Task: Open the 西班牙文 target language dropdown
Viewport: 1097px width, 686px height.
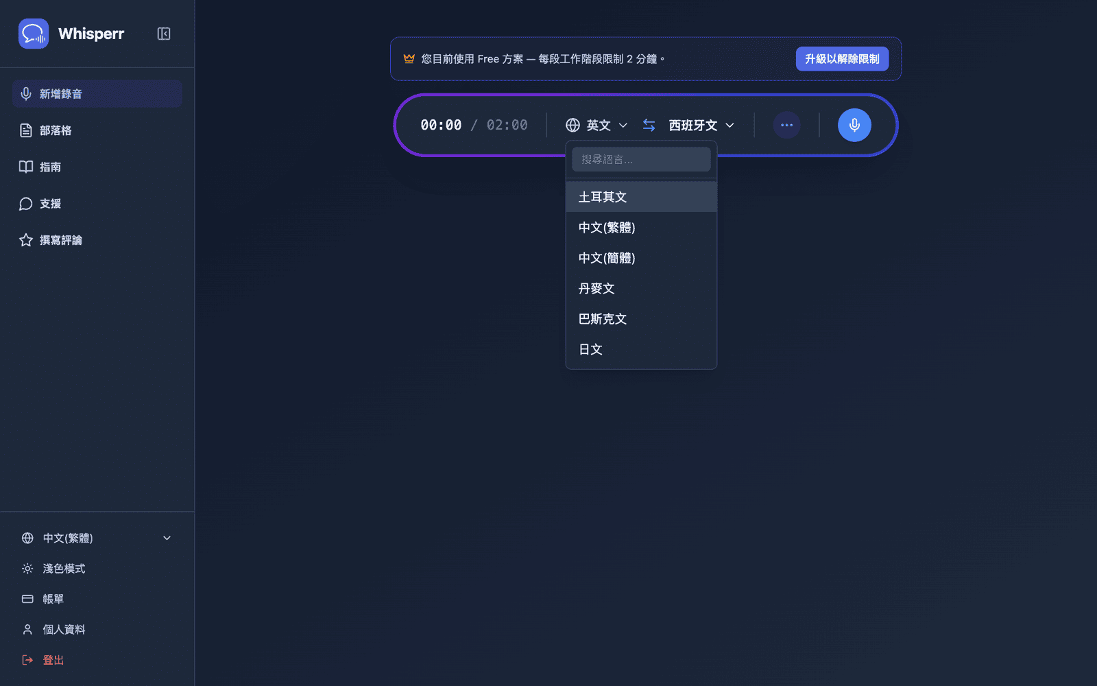Action: click(x=701, y=125)
